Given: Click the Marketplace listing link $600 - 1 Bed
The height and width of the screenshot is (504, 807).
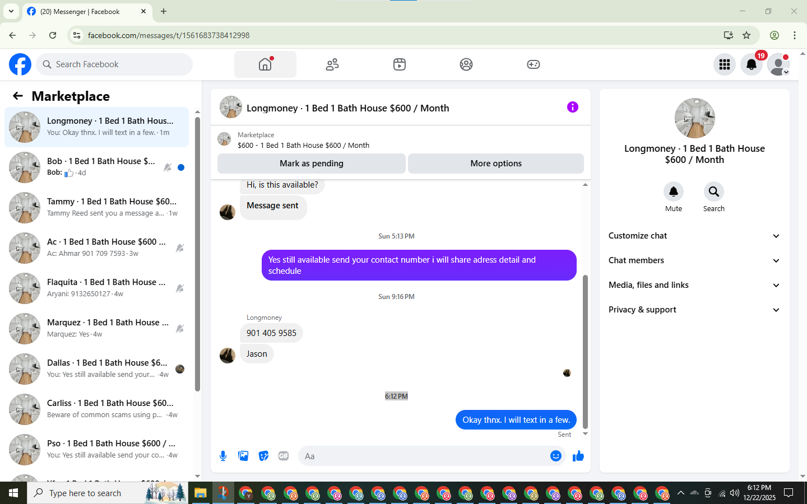Looking at the screenshot, I should coord(303,145).
